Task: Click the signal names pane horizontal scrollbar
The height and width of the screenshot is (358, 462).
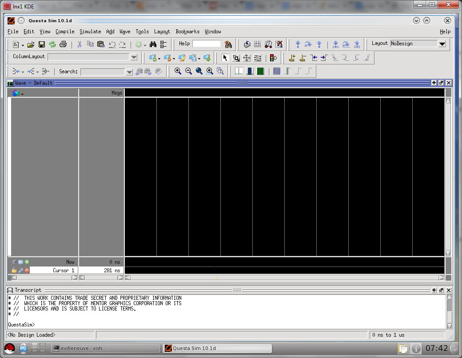Action: coord(44,278)
